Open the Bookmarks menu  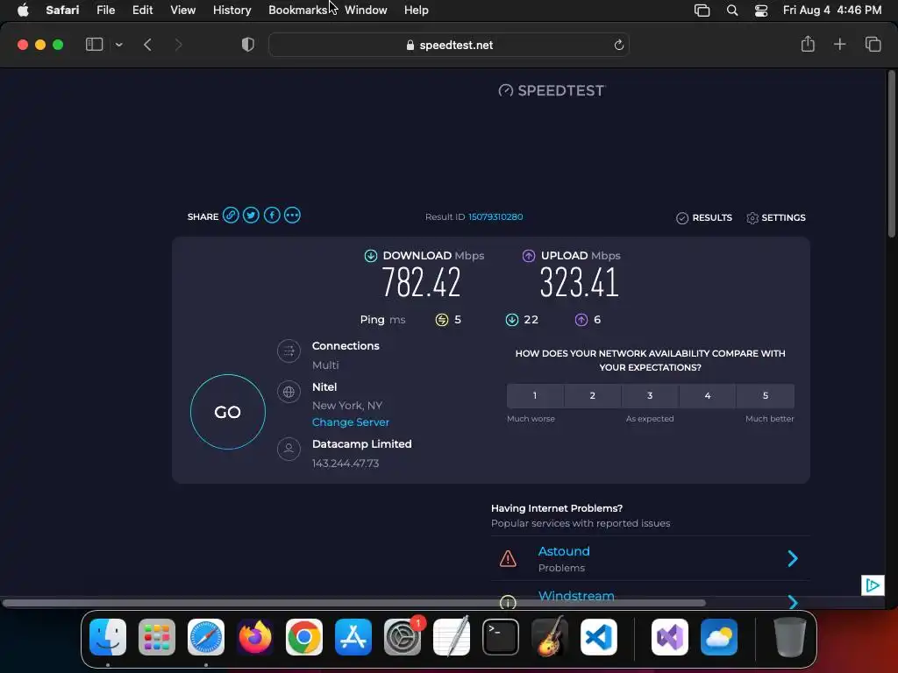pyautogui.click(x=298, y=10)
